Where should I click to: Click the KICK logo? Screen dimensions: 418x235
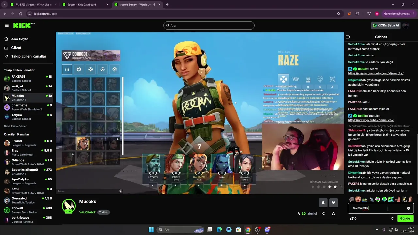[x=24, y=25]
